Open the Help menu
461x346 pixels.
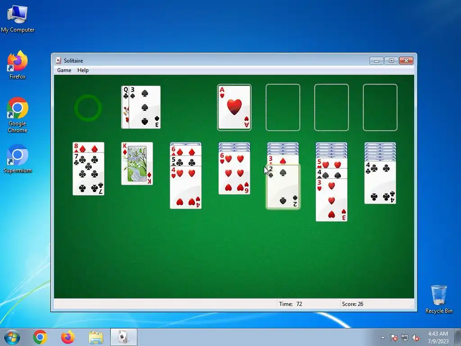point(83,70)
